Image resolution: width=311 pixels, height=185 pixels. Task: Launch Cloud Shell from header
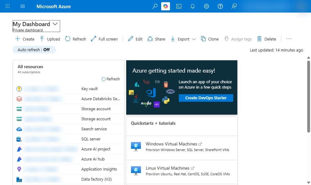point(179,6)
